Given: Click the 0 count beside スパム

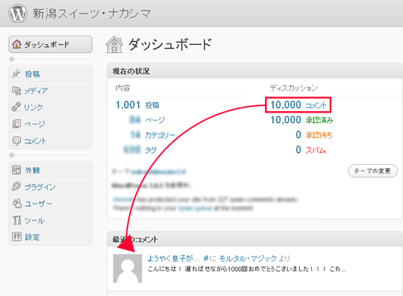Looking at the screenshot, I should click(298, 150).
